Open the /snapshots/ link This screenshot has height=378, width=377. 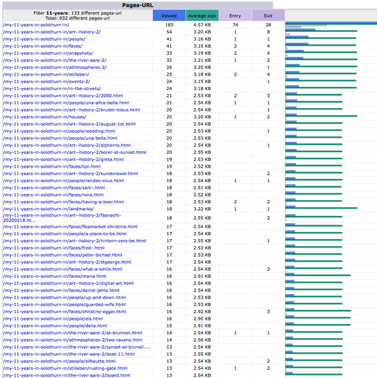pos(48,53)
